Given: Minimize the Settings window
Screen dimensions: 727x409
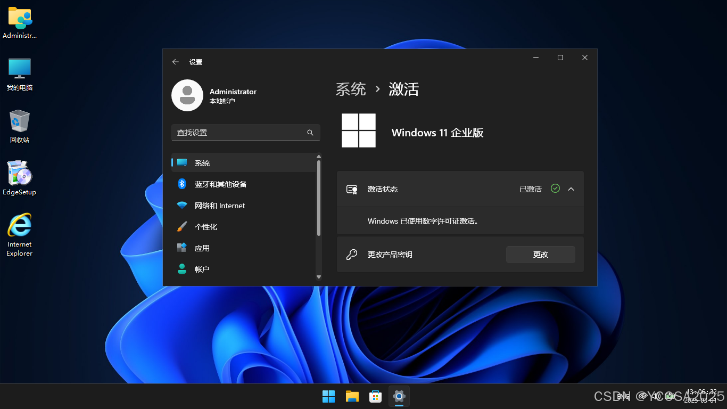Looking at the screenshot, I should point(536,58).
